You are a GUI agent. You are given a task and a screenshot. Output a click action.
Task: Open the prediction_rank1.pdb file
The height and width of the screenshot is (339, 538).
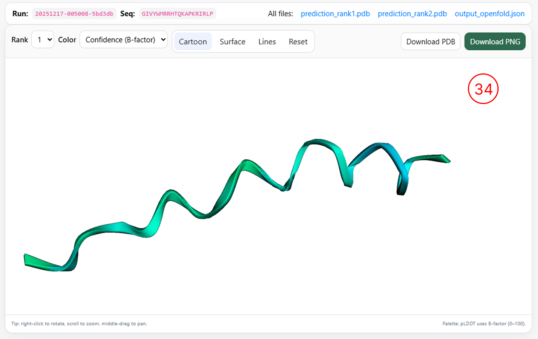[x=335, y=14]
